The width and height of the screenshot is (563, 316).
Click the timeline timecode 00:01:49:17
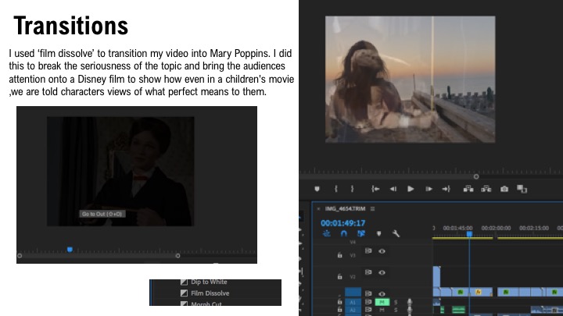click(x=343, y=222)
